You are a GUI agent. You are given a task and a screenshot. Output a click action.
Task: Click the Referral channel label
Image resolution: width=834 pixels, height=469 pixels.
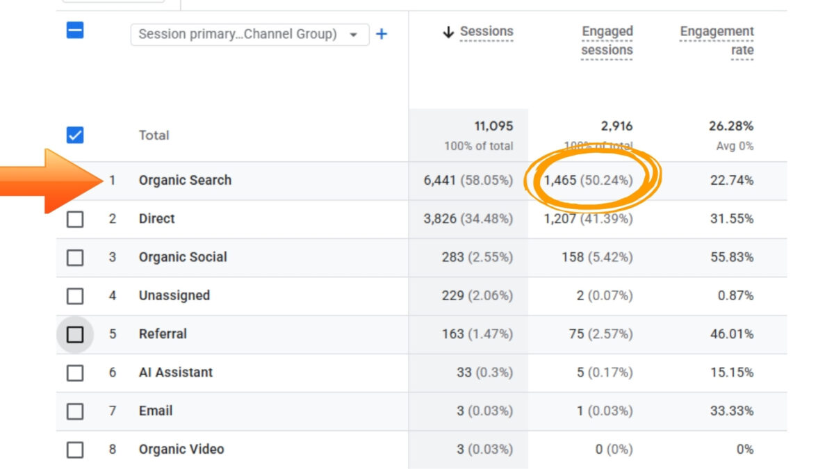click(163, 334)
